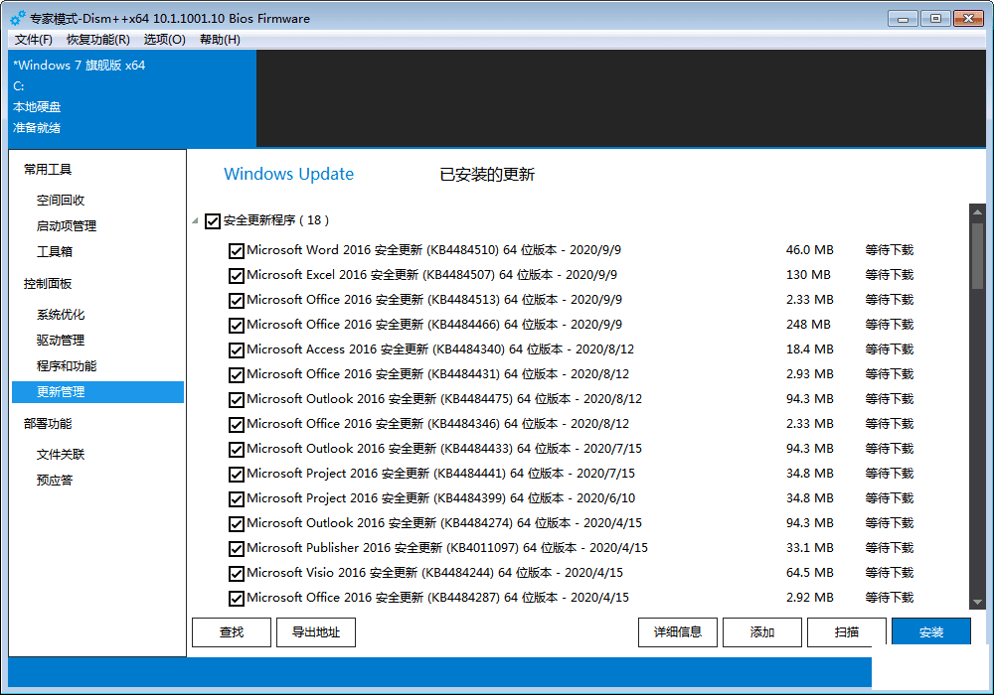The image size is (994, 695).
Task: Open 文件关联 in the sidebar
Action: pyautogui.click(x=61, y=455)
